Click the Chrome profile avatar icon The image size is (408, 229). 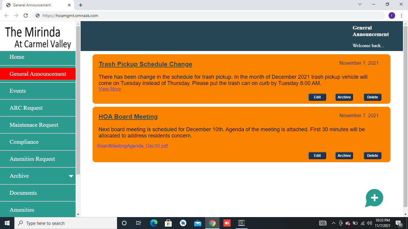[x=392, y=16]
